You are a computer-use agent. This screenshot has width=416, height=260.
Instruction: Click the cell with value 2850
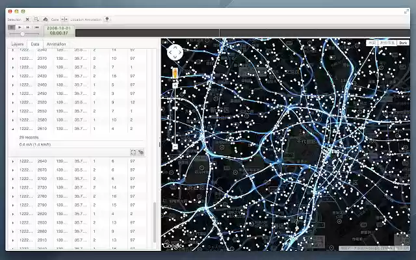coord(42,222)
